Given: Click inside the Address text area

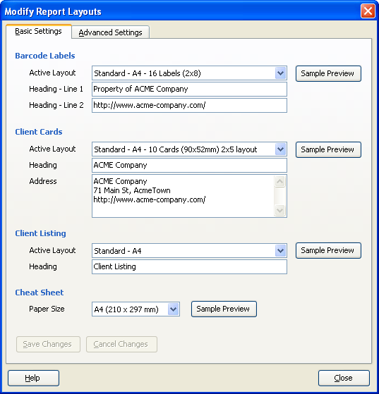Looking at the screenshot, I should [x=184, y=196].
